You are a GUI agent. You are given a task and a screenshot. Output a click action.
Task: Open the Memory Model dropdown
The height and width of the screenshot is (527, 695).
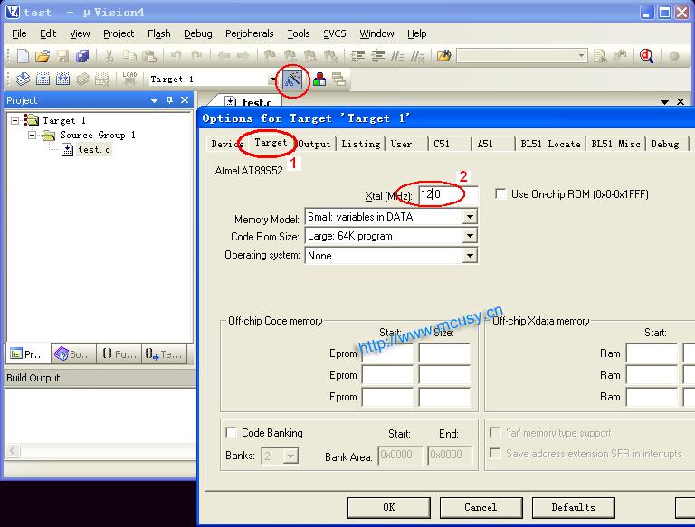tap(470, 217)
